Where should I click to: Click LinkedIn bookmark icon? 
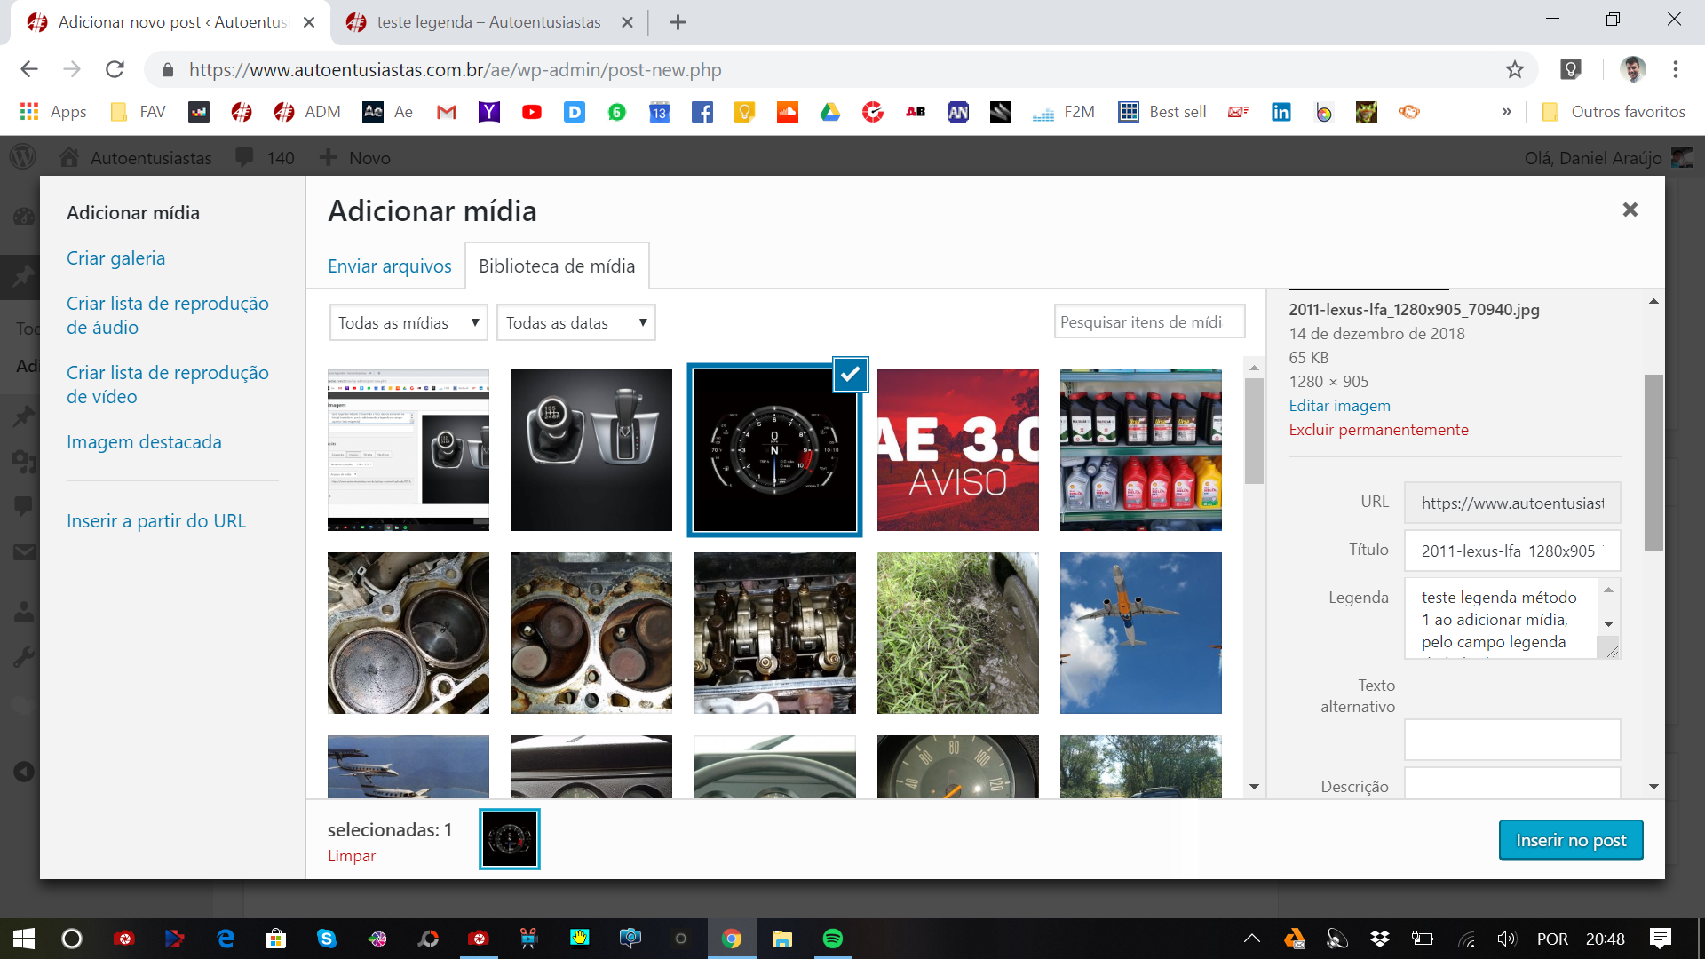pos(1281,112)
